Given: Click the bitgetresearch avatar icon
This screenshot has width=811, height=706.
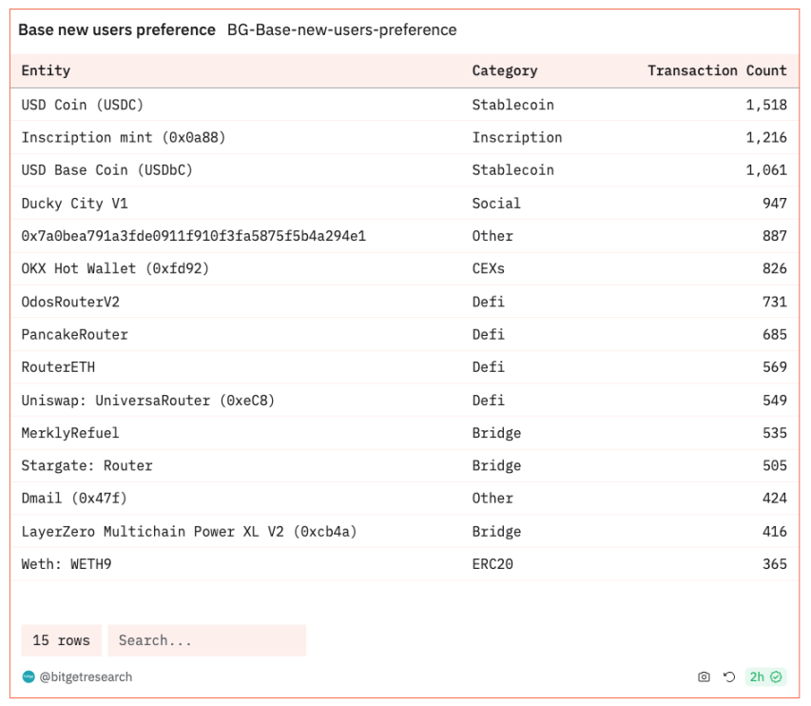Looking at the screenshot, I should pyautogui.click(x=29, y=677).
